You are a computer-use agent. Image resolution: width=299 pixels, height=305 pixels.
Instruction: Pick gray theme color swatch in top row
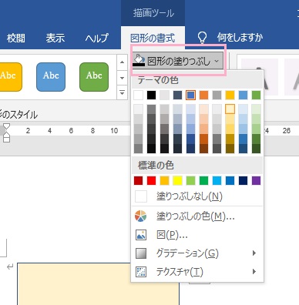click(x=217, y=96)
